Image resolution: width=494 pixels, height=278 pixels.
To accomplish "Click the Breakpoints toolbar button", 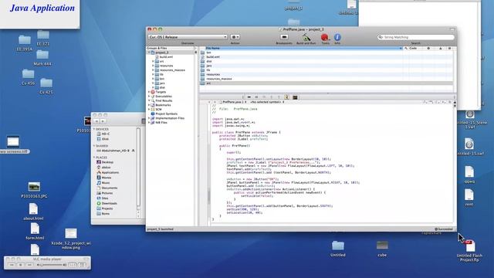I will [284, 37].
